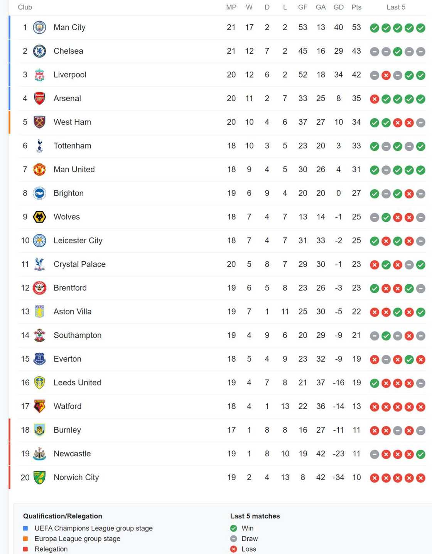
Task: Click Norwich City's latest loss indicator
Action: pos(421,478)
